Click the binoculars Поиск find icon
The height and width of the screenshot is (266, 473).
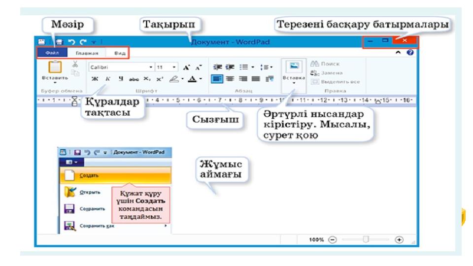pyautogui.click(x=315, y=64)
